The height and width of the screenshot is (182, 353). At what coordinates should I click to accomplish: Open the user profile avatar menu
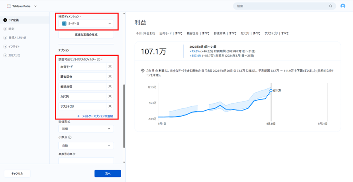tap(343, 6)
